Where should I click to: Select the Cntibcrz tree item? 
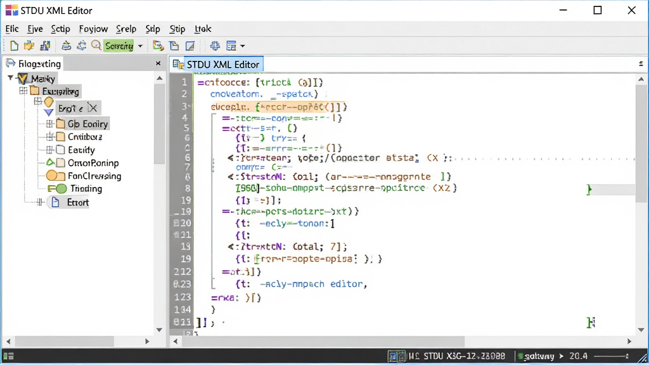[85, 137]
